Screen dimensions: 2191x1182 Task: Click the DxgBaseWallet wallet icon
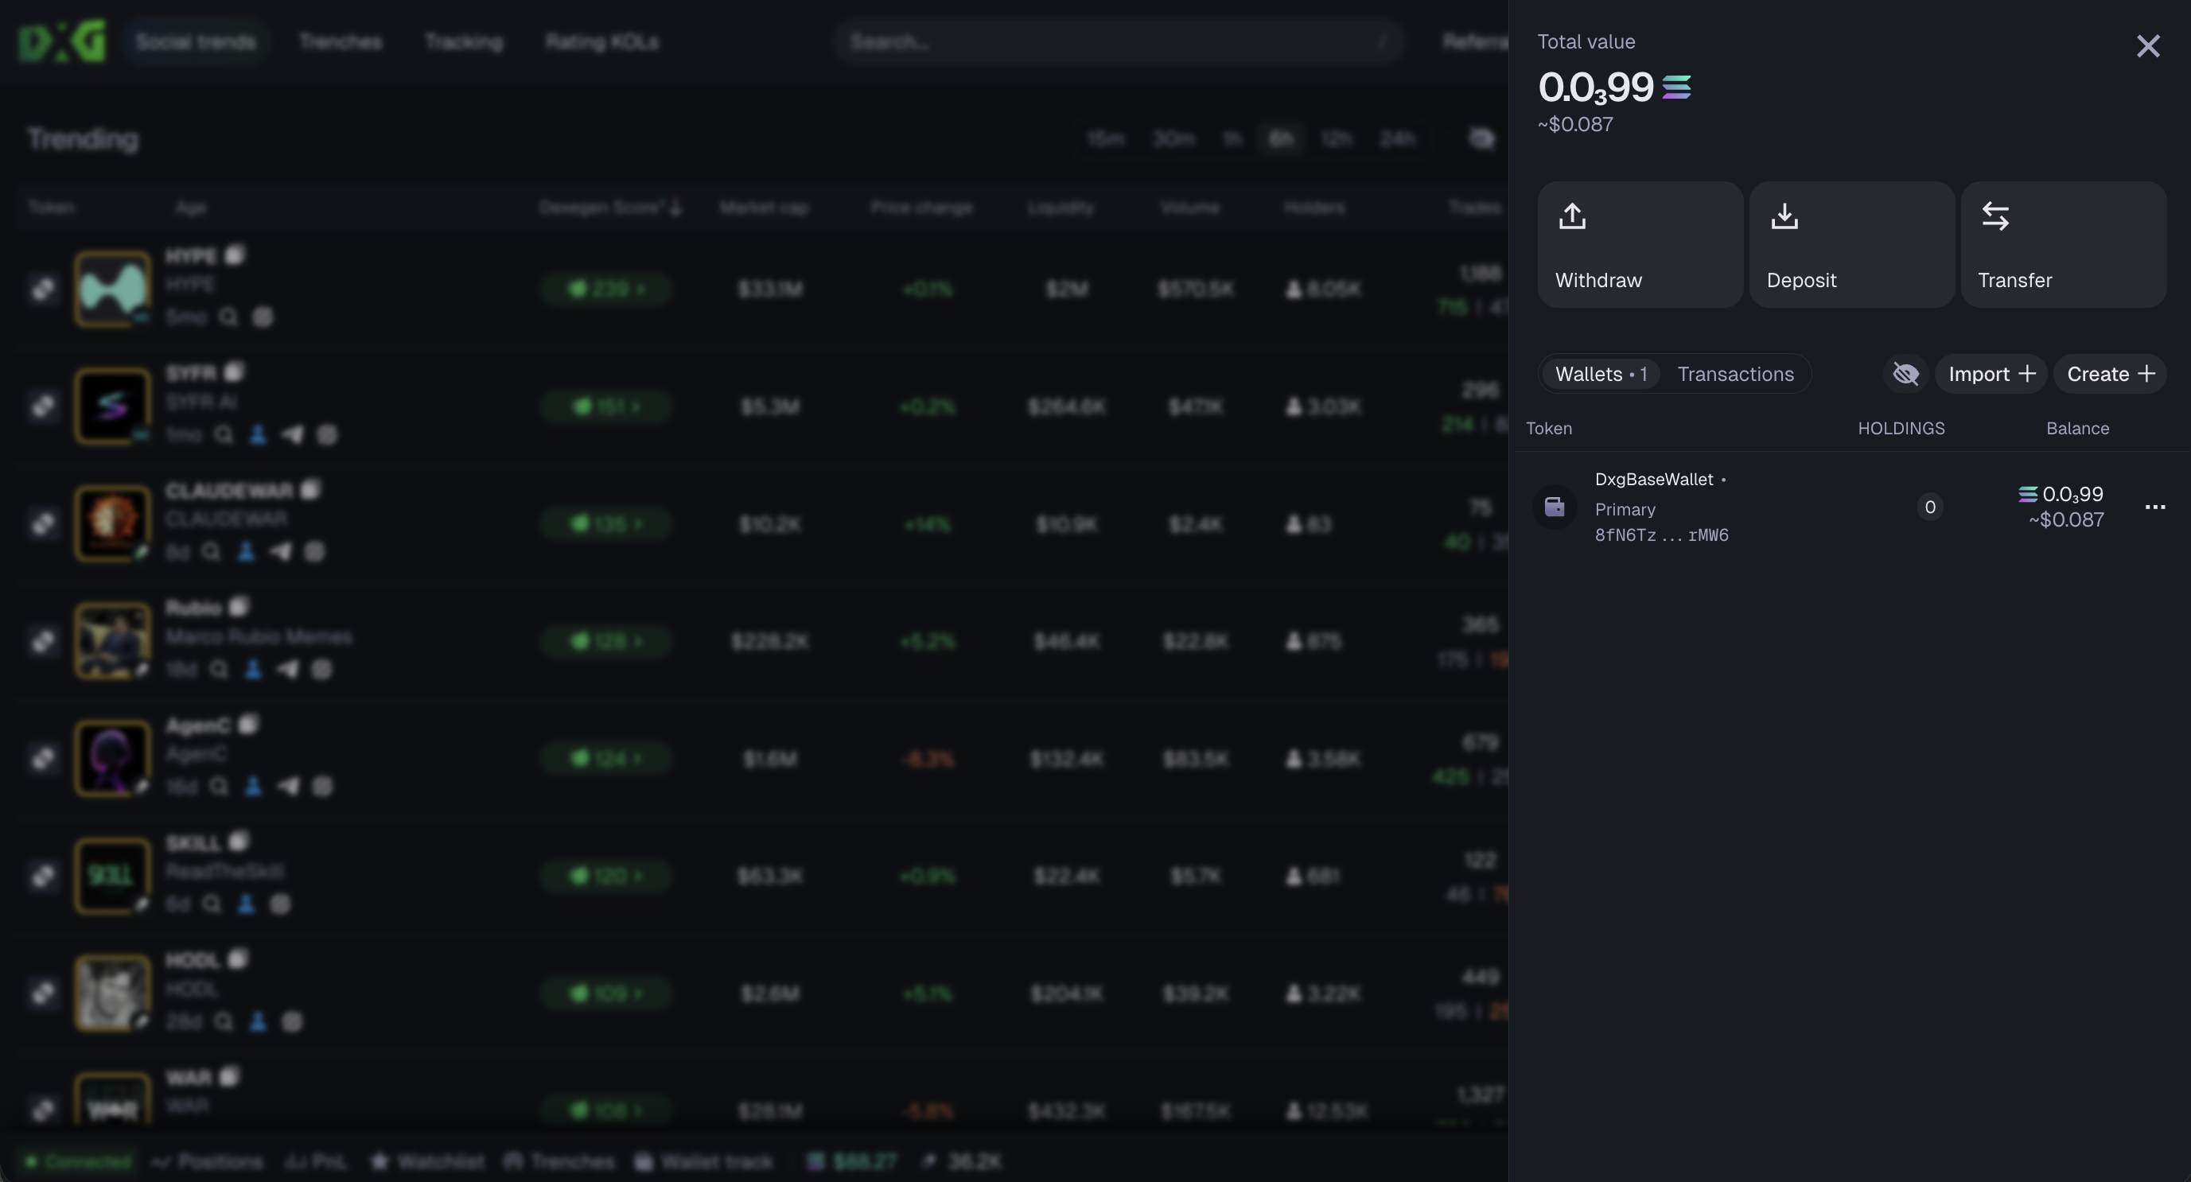(1554, 507)
